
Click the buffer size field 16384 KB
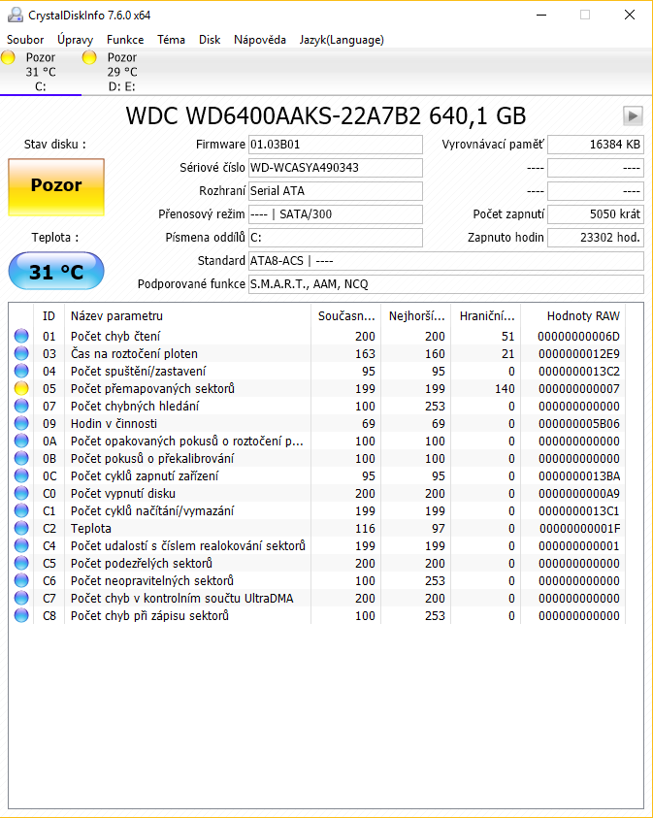[x=596, y=145]
